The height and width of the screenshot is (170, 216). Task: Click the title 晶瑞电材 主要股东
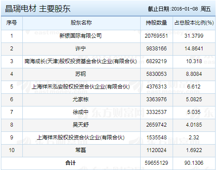click(x=38, y=9)
